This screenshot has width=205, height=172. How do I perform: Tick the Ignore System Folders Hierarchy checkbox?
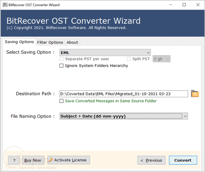tap(61, 65)
